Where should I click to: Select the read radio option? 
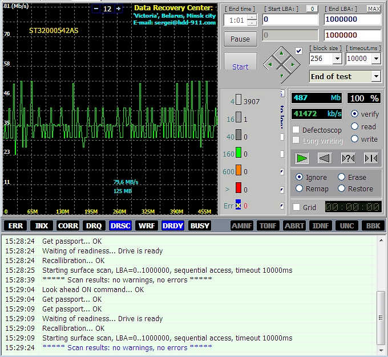(355, 126)
